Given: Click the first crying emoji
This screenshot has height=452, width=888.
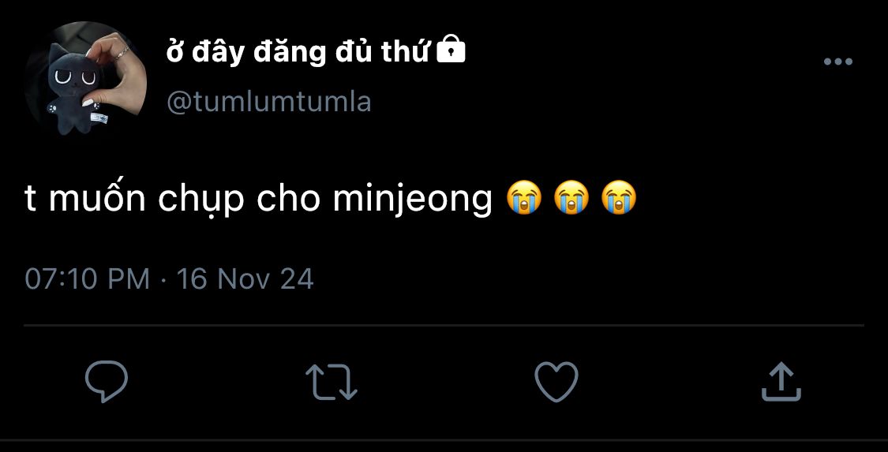Looking at the screenshot, I should coord(524,198).
